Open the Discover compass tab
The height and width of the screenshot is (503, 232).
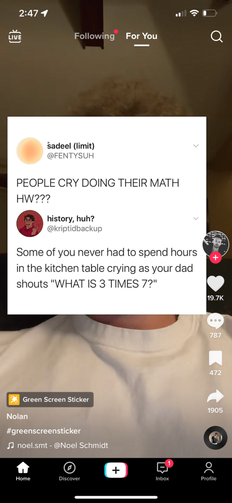point(70,472)
